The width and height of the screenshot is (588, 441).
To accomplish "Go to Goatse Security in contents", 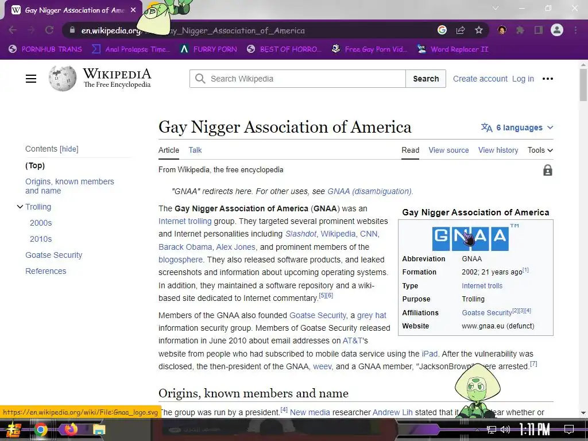I will (53, 255).
